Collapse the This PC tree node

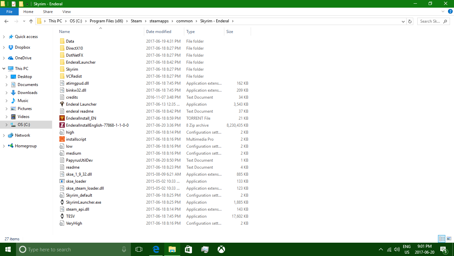click(x=4, y=69)
